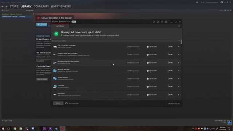Click the Processors device icon
Viewport: 233px width, 131px height.
(55, 95)
